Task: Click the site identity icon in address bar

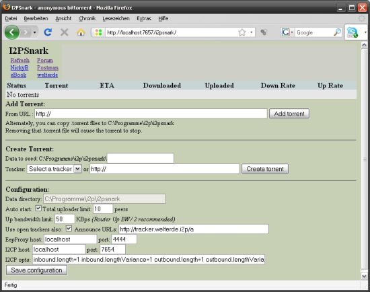Action: point(98,32)
